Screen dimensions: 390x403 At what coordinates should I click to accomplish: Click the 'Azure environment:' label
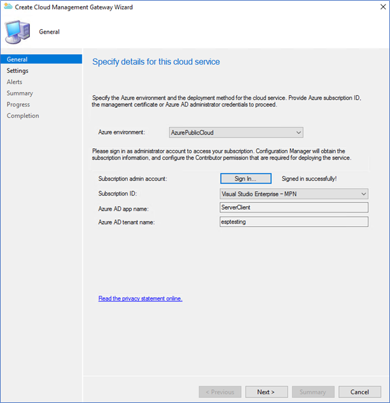tap(121, 132)
